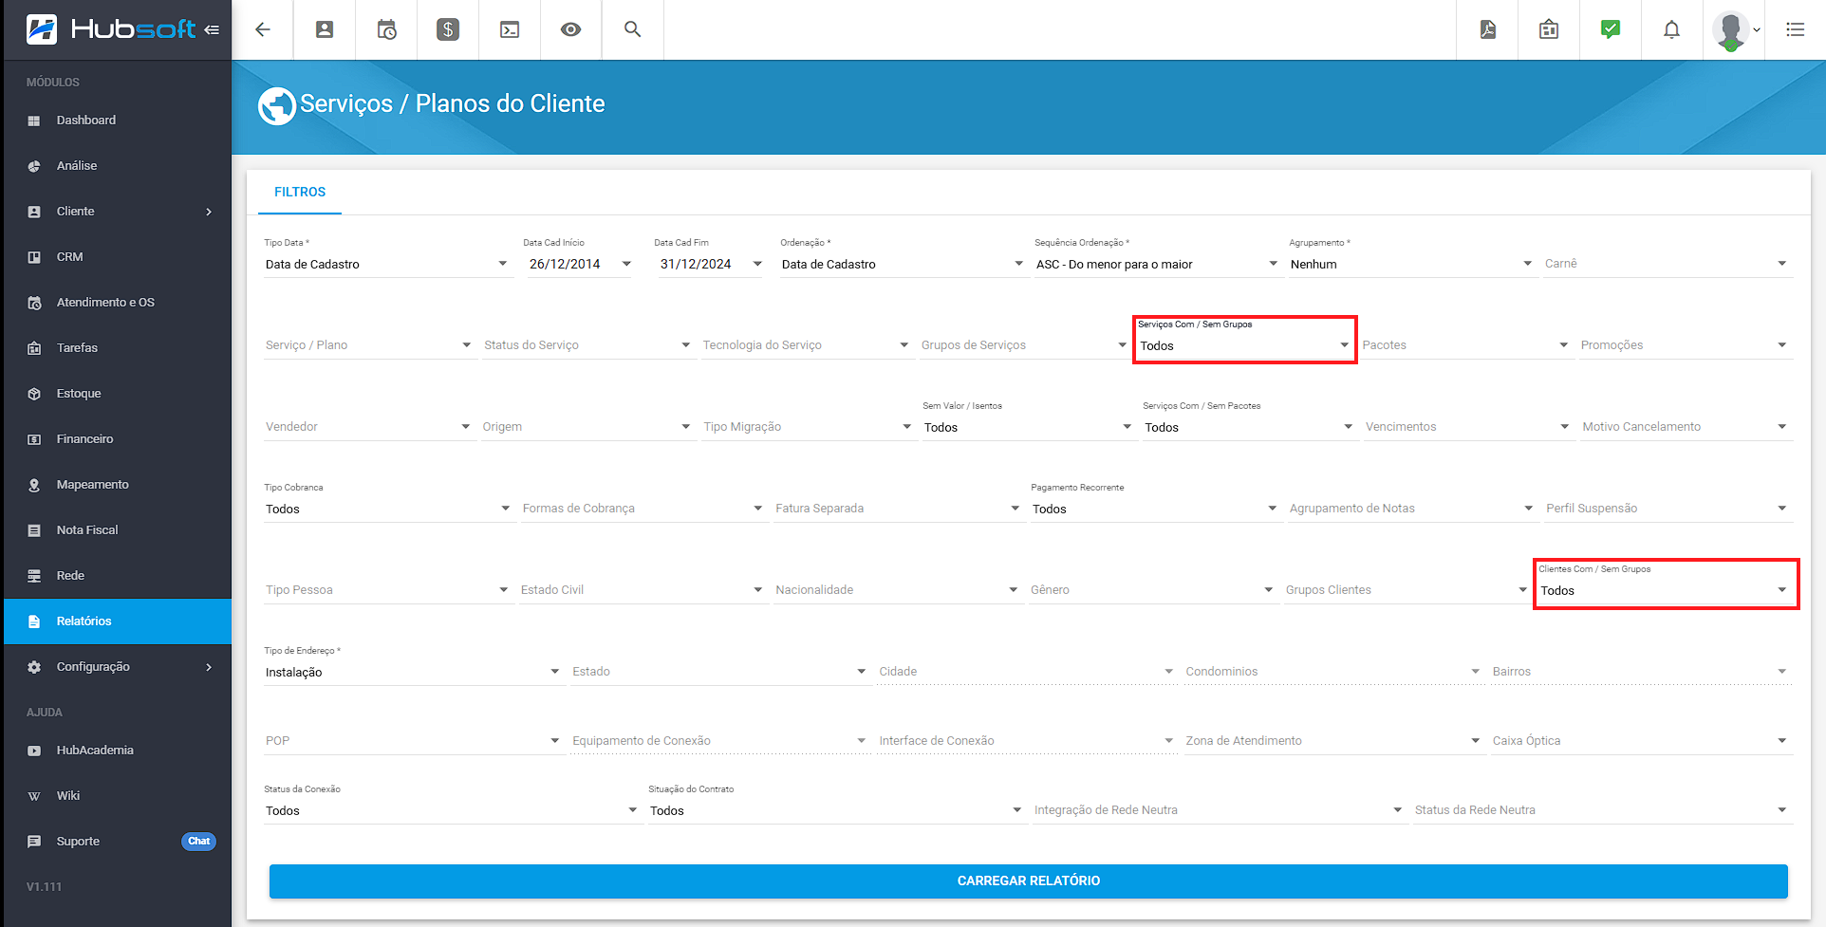Open Sem Valor / Isentos dropdown
1826x927 pixels.
(x=1029, y=427)
